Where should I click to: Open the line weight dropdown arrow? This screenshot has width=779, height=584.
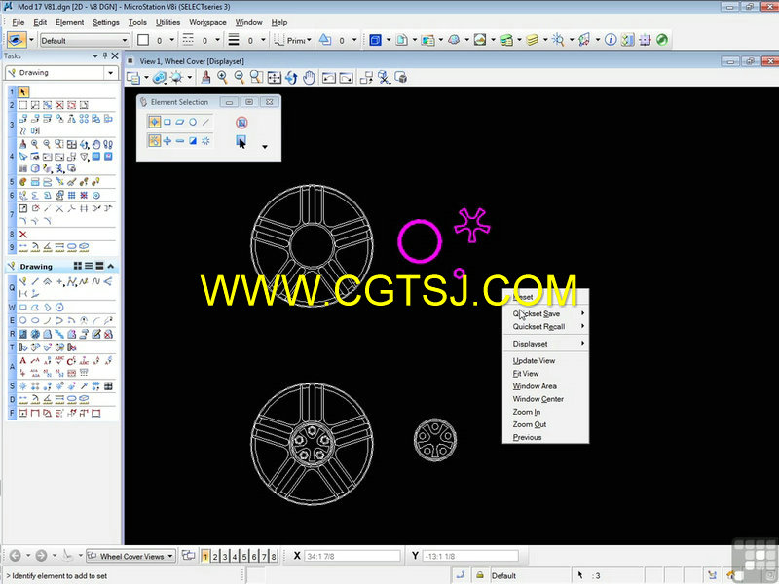(263, 40)
